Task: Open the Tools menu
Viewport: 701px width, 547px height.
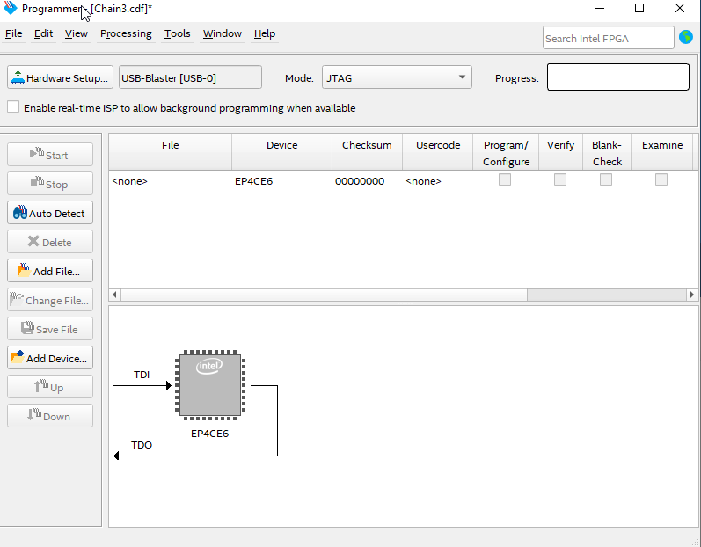Action: click(x=177, y=33)
